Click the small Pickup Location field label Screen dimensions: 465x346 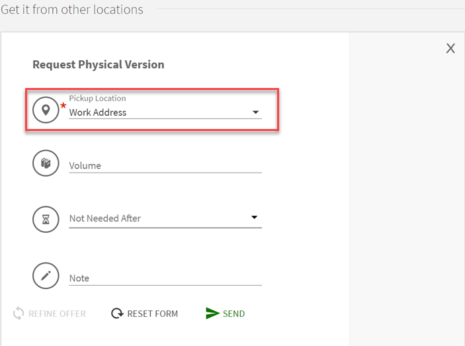click(x=97, y=99)
